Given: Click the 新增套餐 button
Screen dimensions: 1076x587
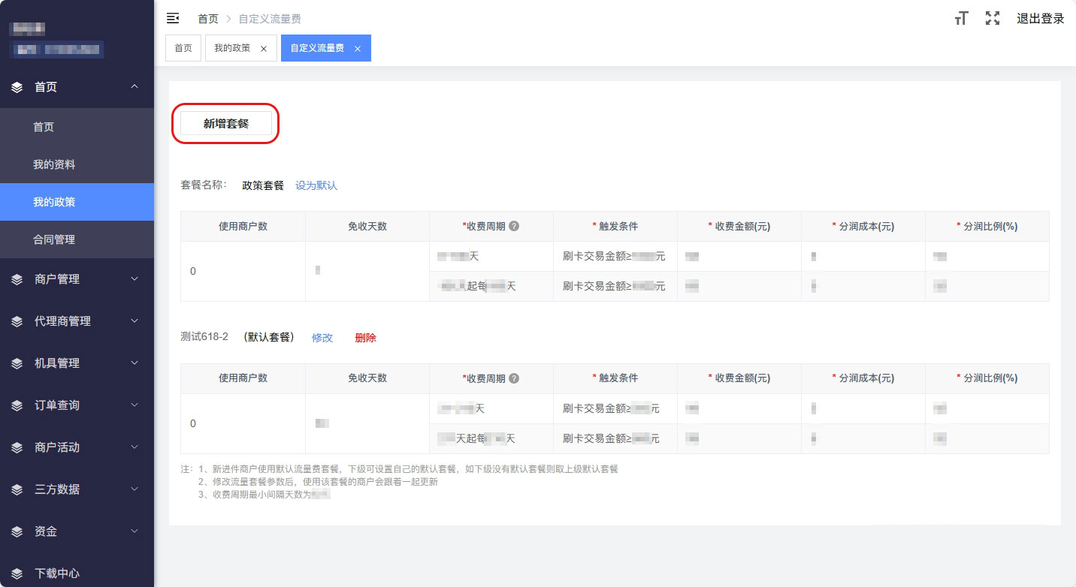Looking at the screenshot, I should 226,124.
